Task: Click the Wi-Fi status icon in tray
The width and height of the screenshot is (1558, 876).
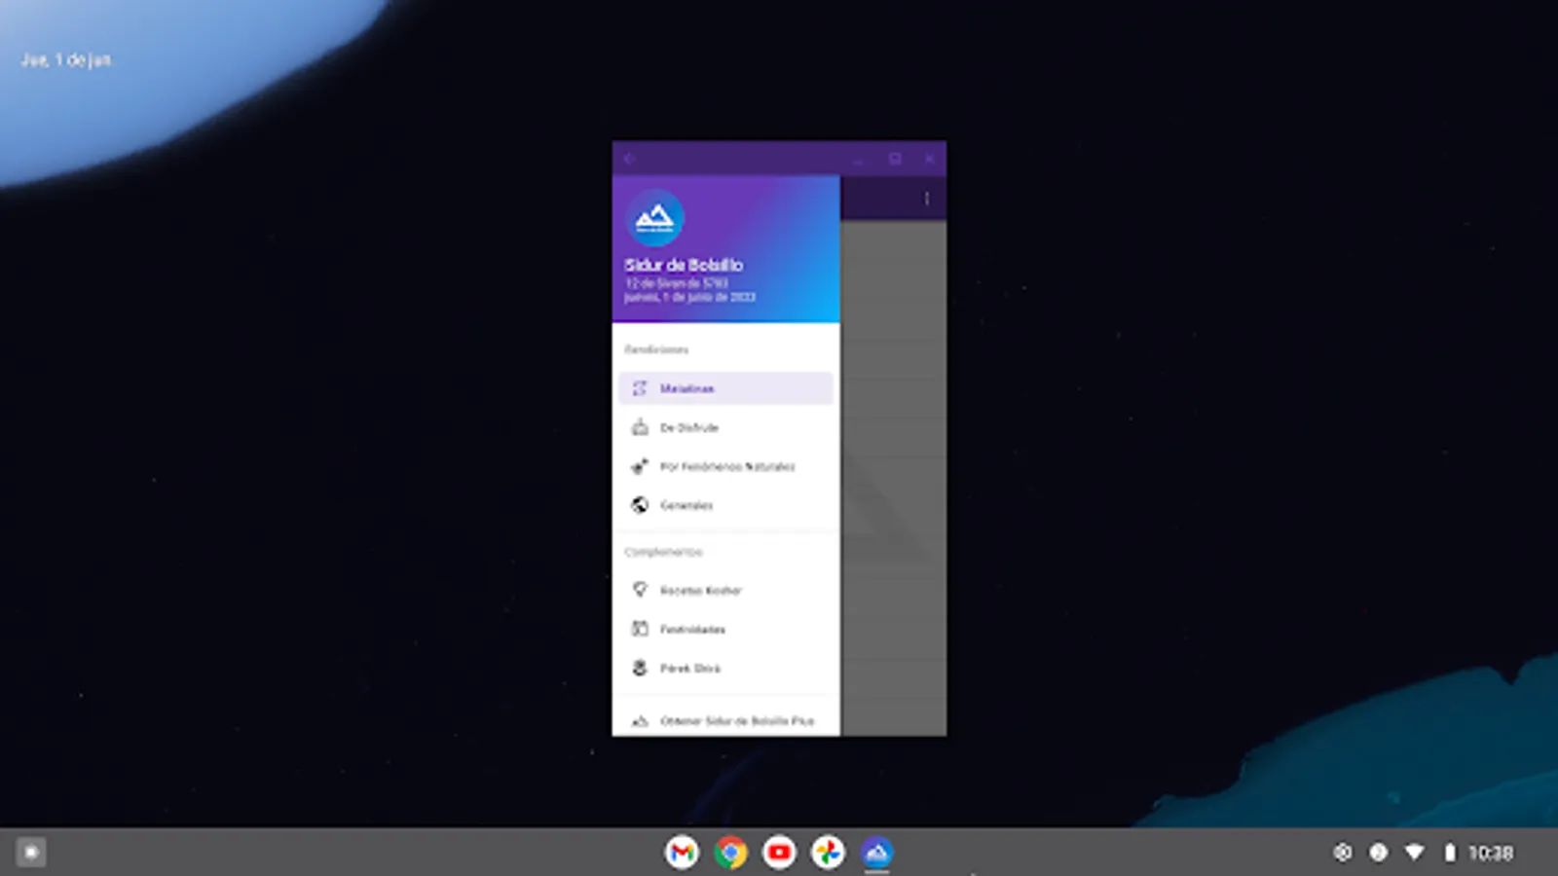Action: (1414, 853)
